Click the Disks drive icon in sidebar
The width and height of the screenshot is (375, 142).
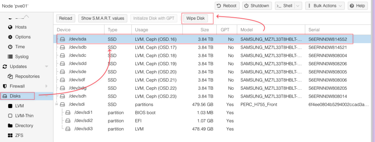(5, 96)
